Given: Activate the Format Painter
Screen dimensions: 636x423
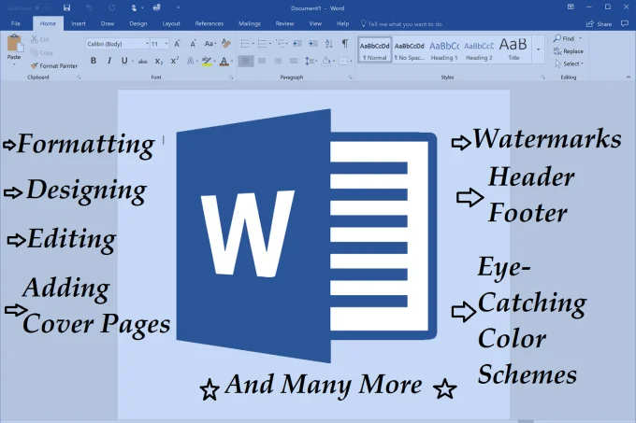Looking at the screenshot, I should 53,65.
